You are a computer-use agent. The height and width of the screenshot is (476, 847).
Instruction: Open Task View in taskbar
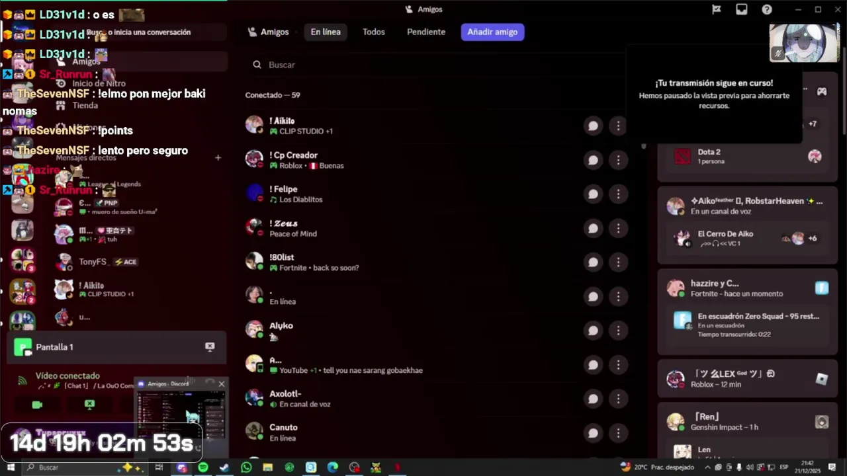[x=159, y=467]
